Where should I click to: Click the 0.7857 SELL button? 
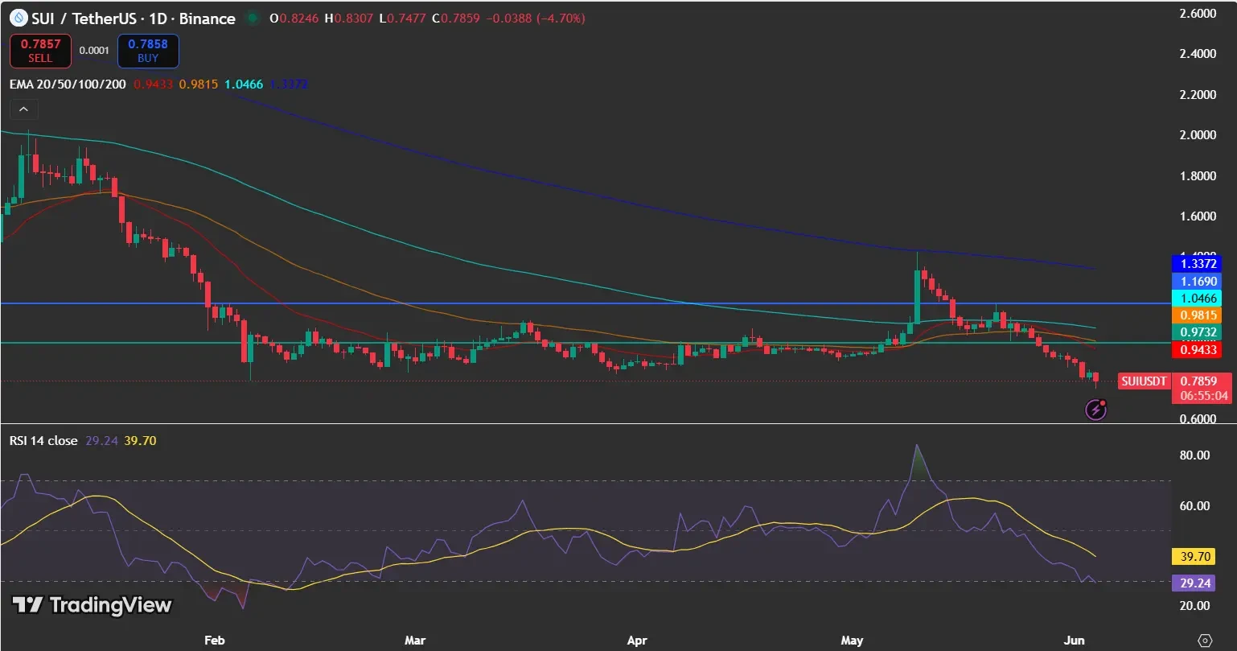click(40, 52)
